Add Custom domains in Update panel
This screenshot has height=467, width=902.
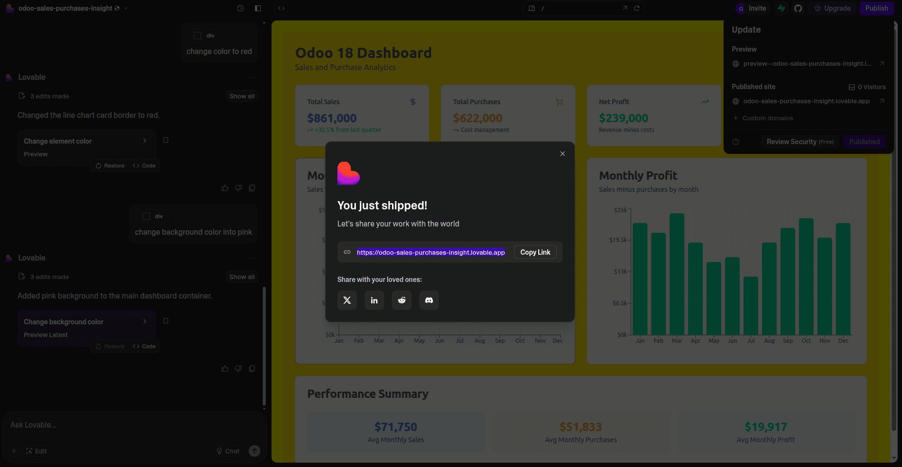763,118
